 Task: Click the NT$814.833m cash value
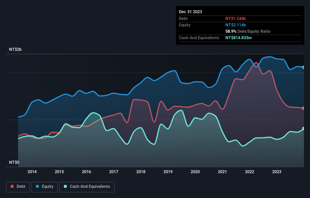(x=238, y=38)
